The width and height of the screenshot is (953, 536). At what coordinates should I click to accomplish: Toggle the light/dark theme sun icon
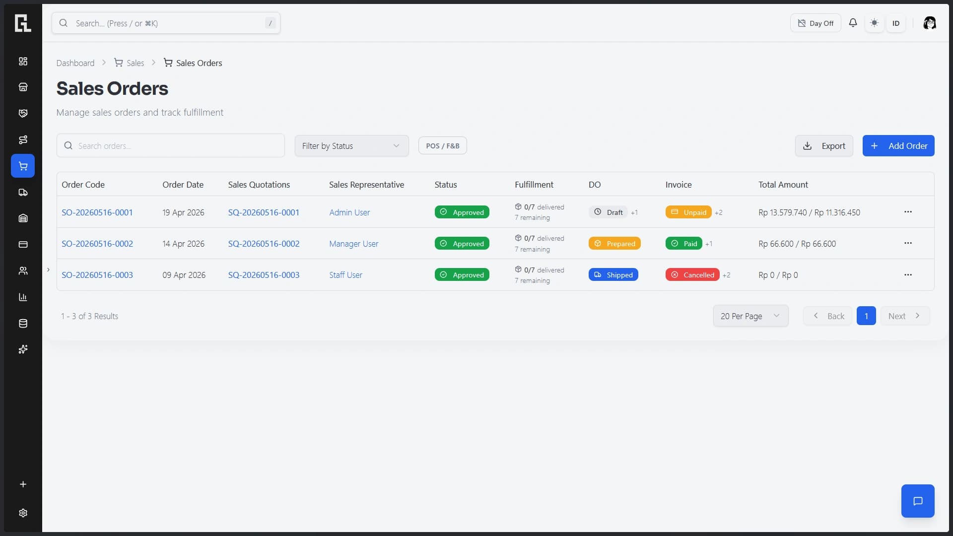click(875, 23)
